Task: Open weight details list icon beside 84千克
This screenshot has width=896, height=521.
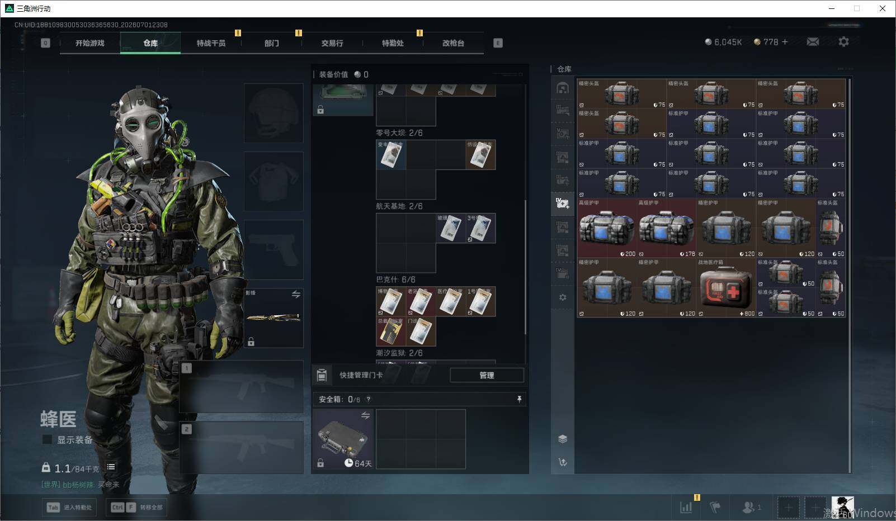Action: point(111,467)
